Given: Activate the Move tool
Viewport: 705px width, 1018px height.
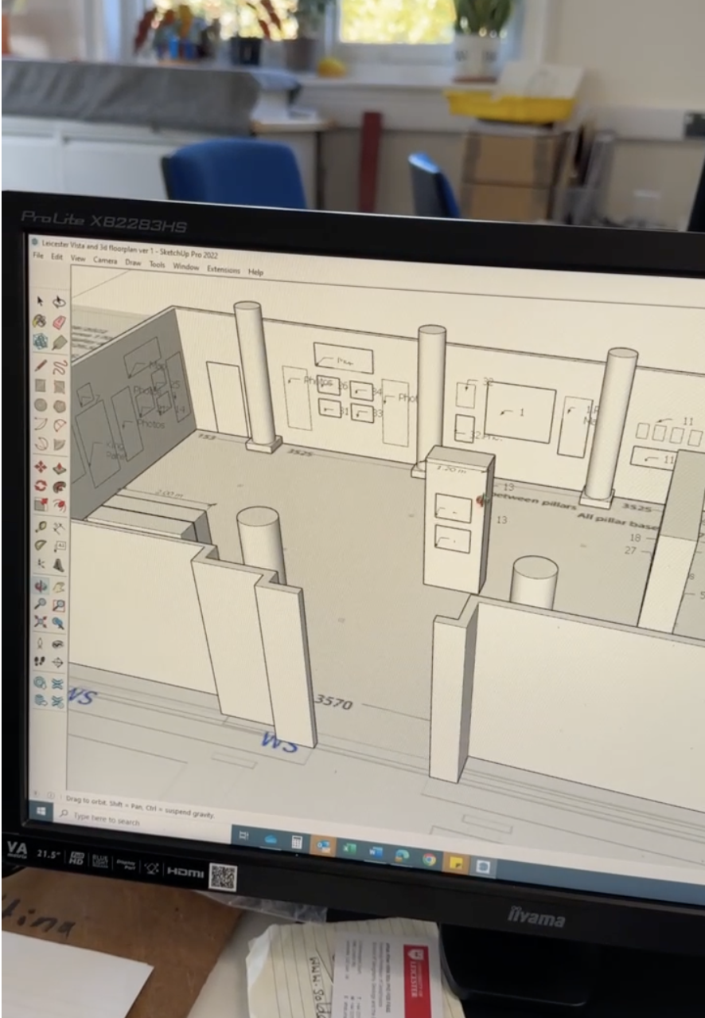Looking at the screenshot, I should [41, 468].
